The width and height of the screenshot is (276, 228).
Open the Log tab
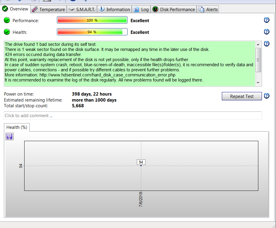coord(141,10)
